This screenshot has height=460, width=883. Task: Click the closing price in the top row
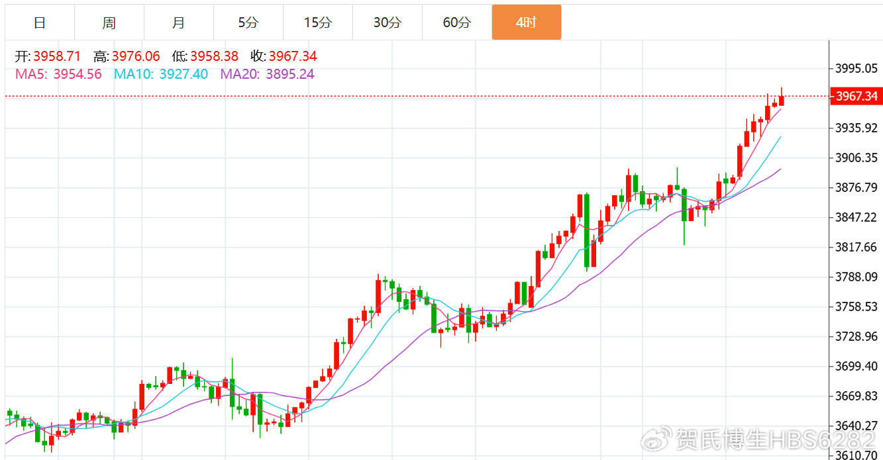point(292,57)
